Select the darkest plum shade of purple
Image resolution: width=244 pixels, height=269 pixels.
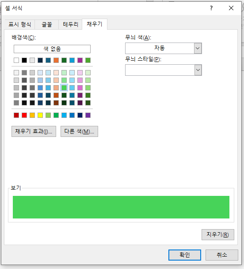[80, 103]
